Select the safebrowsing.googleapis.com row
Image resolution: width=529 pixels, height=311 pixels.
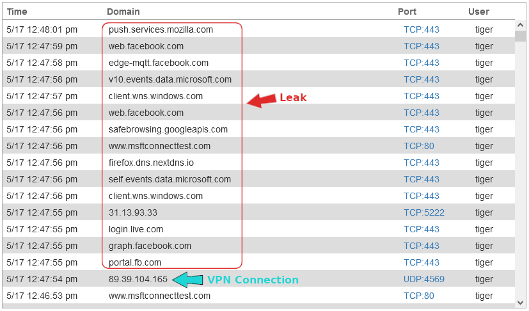point(168,129)
